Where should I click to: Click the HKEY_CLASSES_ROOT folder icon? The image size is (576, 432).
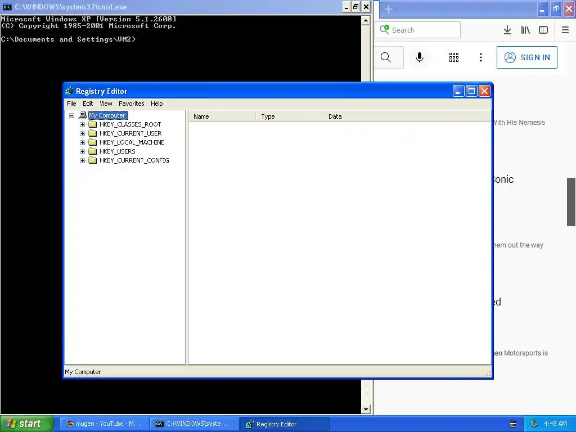(93, 124)
